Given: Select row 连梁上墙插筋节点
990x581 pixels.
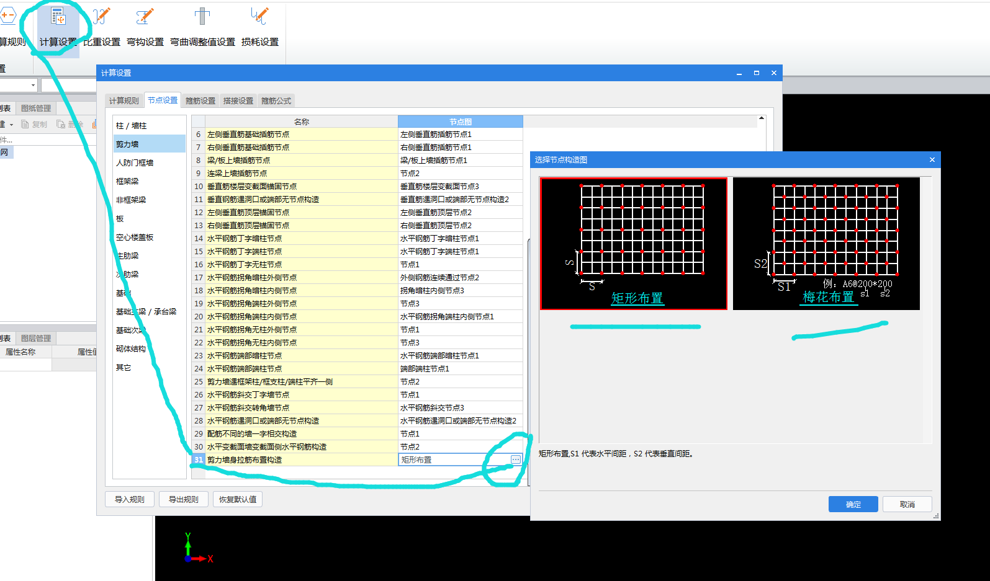Looking at the screenshot, I should (302, 173).
